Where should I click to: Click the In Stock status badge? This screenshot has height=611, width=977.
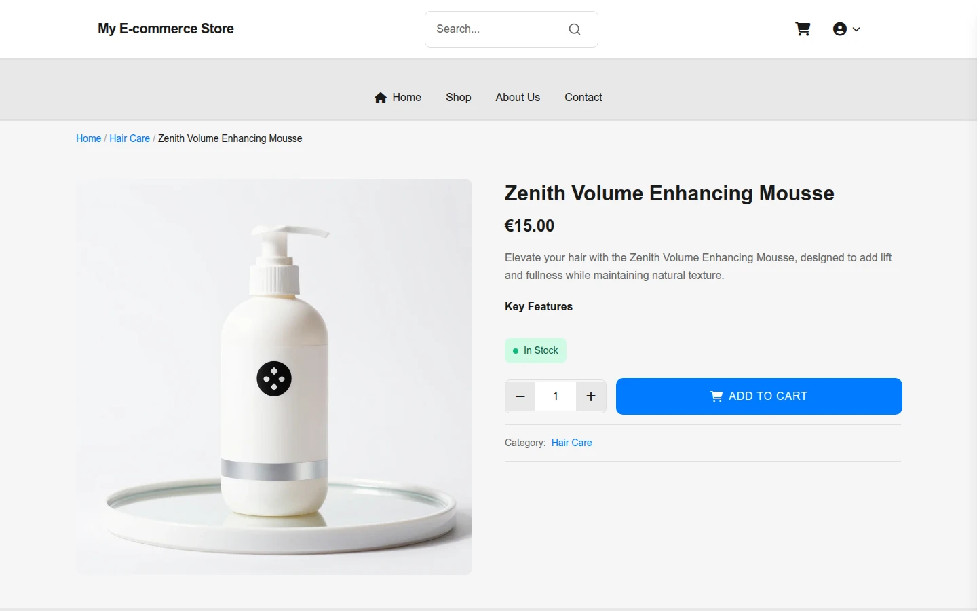tap(535, 350)
